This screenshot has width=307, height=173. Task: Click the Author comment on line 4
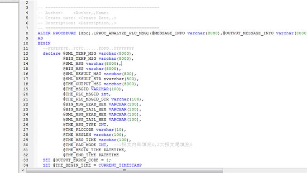73,13
